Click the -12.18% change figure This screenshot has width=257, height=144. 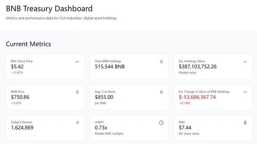click(184, 103)
